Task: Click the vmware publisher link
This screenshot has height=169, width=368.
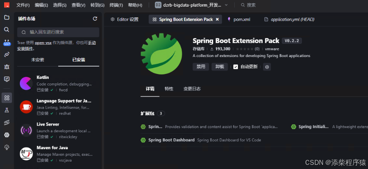Action: click(272, 49)
